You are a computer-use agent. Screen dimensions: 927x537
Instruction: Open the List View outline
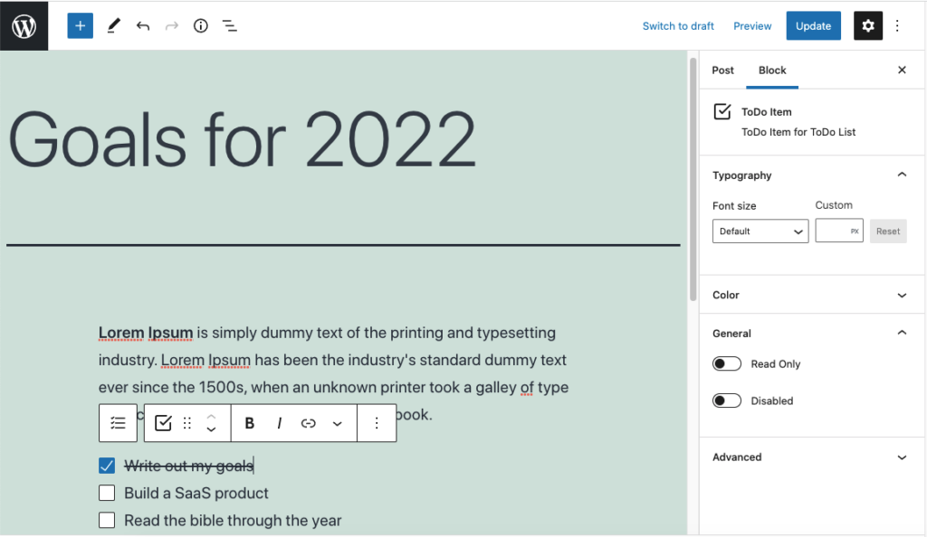point(229,26)
